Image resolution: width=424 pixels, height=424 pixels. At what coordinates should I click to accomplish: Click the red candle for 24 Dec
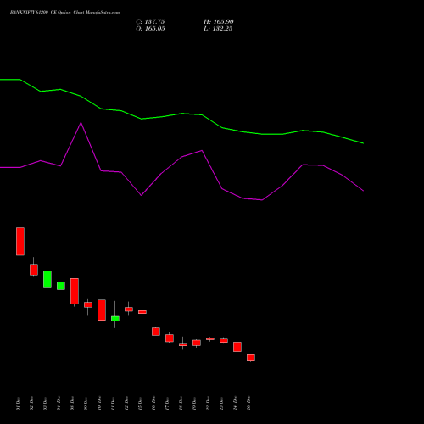pos(237,347)
